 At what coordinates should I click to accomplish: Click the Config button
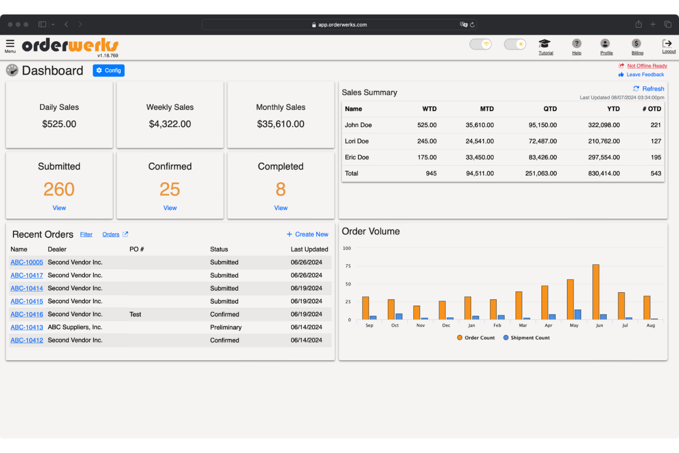109,70
